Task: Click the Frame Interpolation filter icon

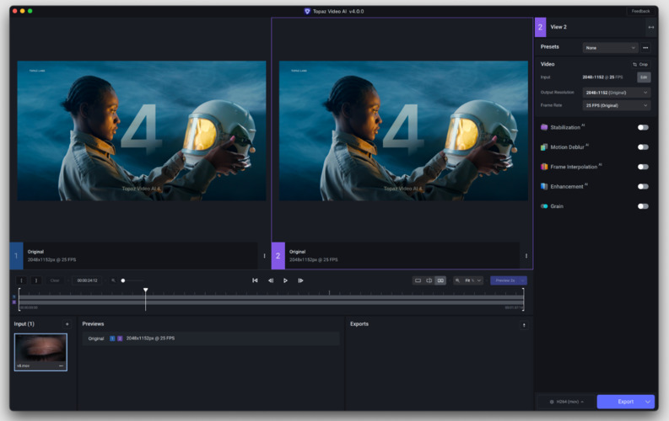Action: click(544, 167)
